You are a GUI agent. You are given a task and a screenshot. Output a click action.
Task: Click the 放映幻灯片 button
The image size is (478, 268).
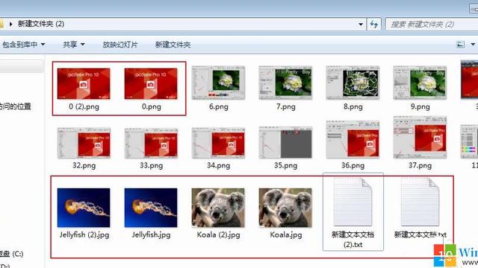tap(120, 45)
